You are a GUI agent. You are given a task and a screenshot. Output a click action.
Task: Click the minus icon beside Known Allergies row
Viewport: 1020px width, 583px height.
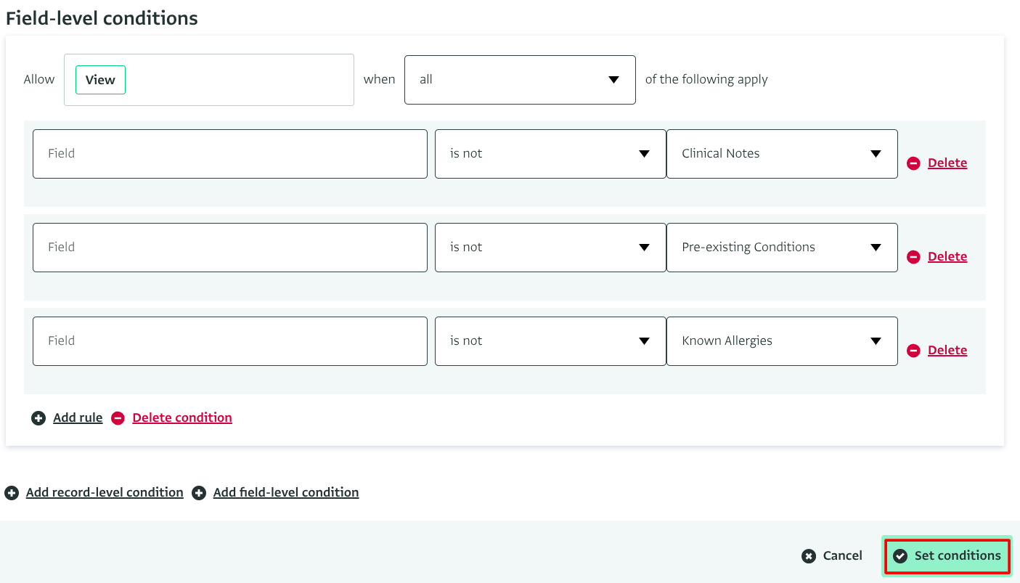pos(913,351)
